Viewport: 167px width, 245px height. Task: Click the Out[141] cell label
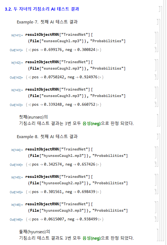tap(16, 50)
